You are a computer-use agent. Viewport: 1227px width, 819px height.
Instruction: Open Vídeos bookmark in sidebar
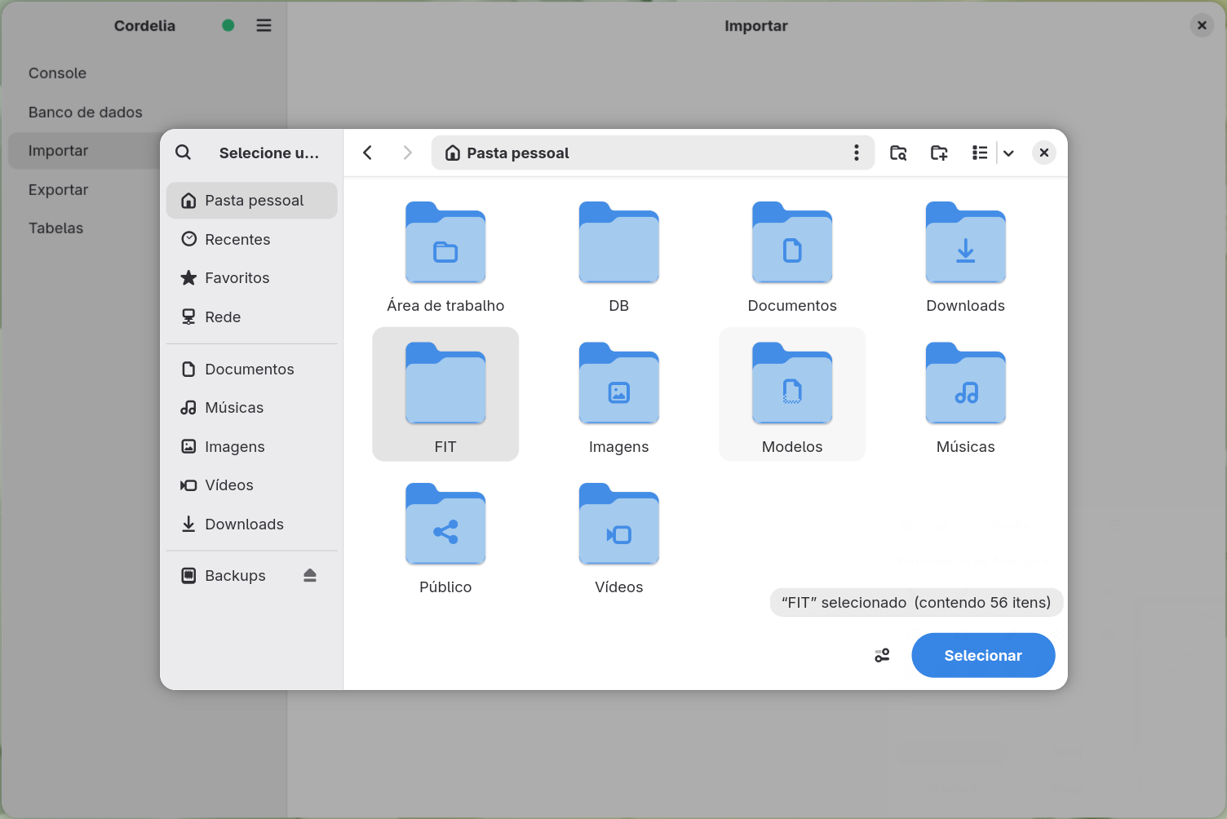pos(252,485)
